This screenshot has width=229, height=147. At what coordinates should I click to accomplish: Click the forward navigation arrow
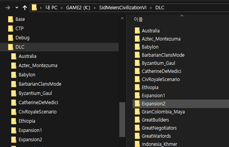click(8, 8)
